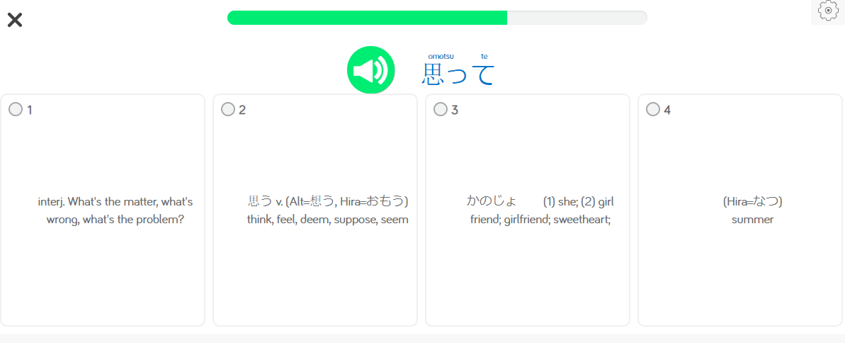The image size is (845, 343).
Task: Choose radio button for answer 2
Action: (x=227, y=109)
